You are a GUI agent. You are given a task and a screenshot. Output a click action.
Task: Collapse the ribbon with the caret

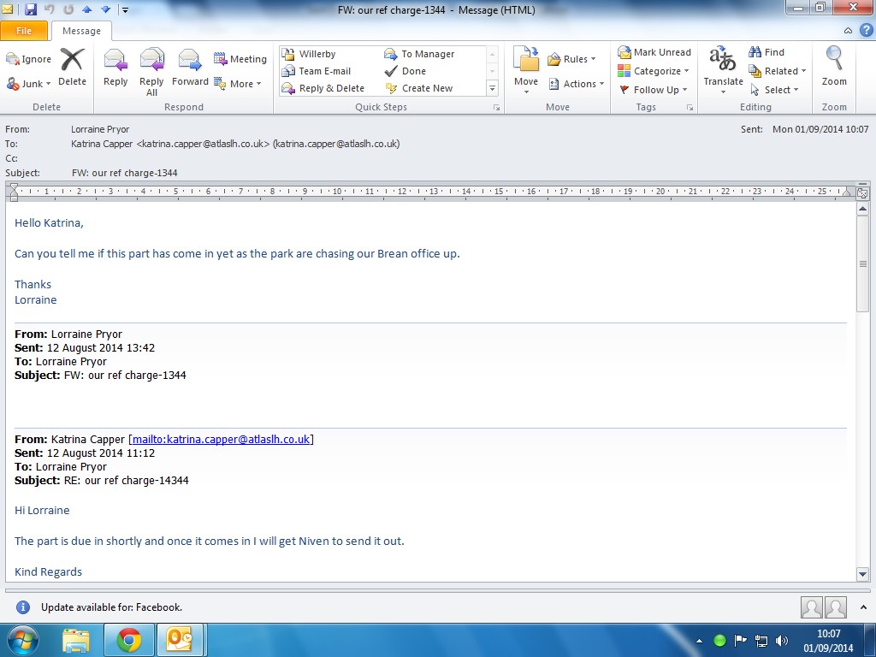(848, 31)
